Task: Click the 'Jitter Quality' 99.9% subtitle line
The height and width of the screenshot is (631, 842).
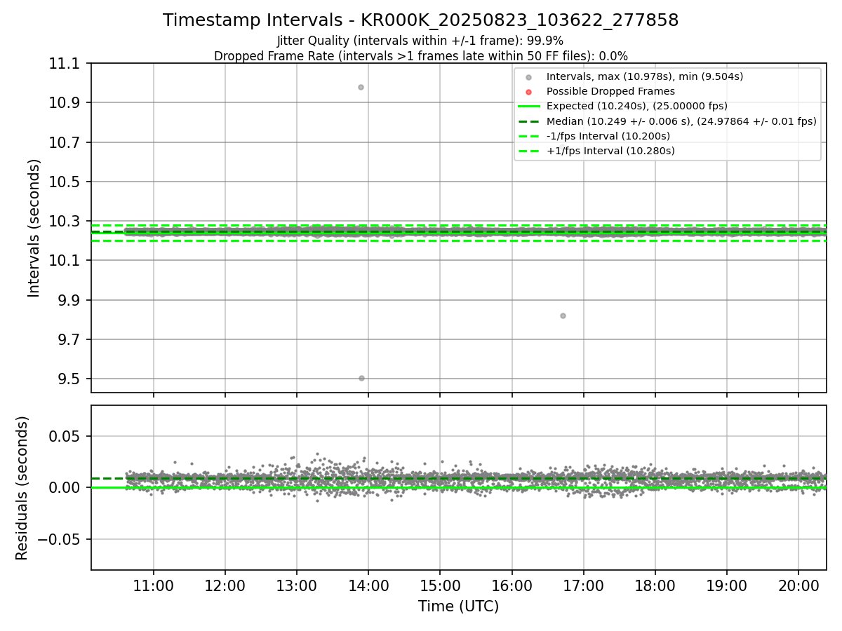Action: pos(420,41)
